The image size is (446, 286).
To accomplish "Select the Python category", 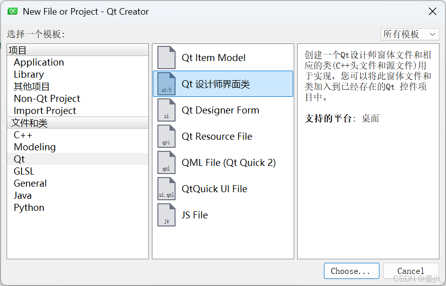I will coord(78,207).
